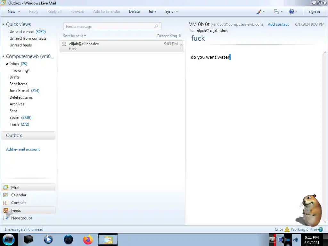Click the Contacts book icon
The image size is (328, 246).
click(x=6, y=203)
